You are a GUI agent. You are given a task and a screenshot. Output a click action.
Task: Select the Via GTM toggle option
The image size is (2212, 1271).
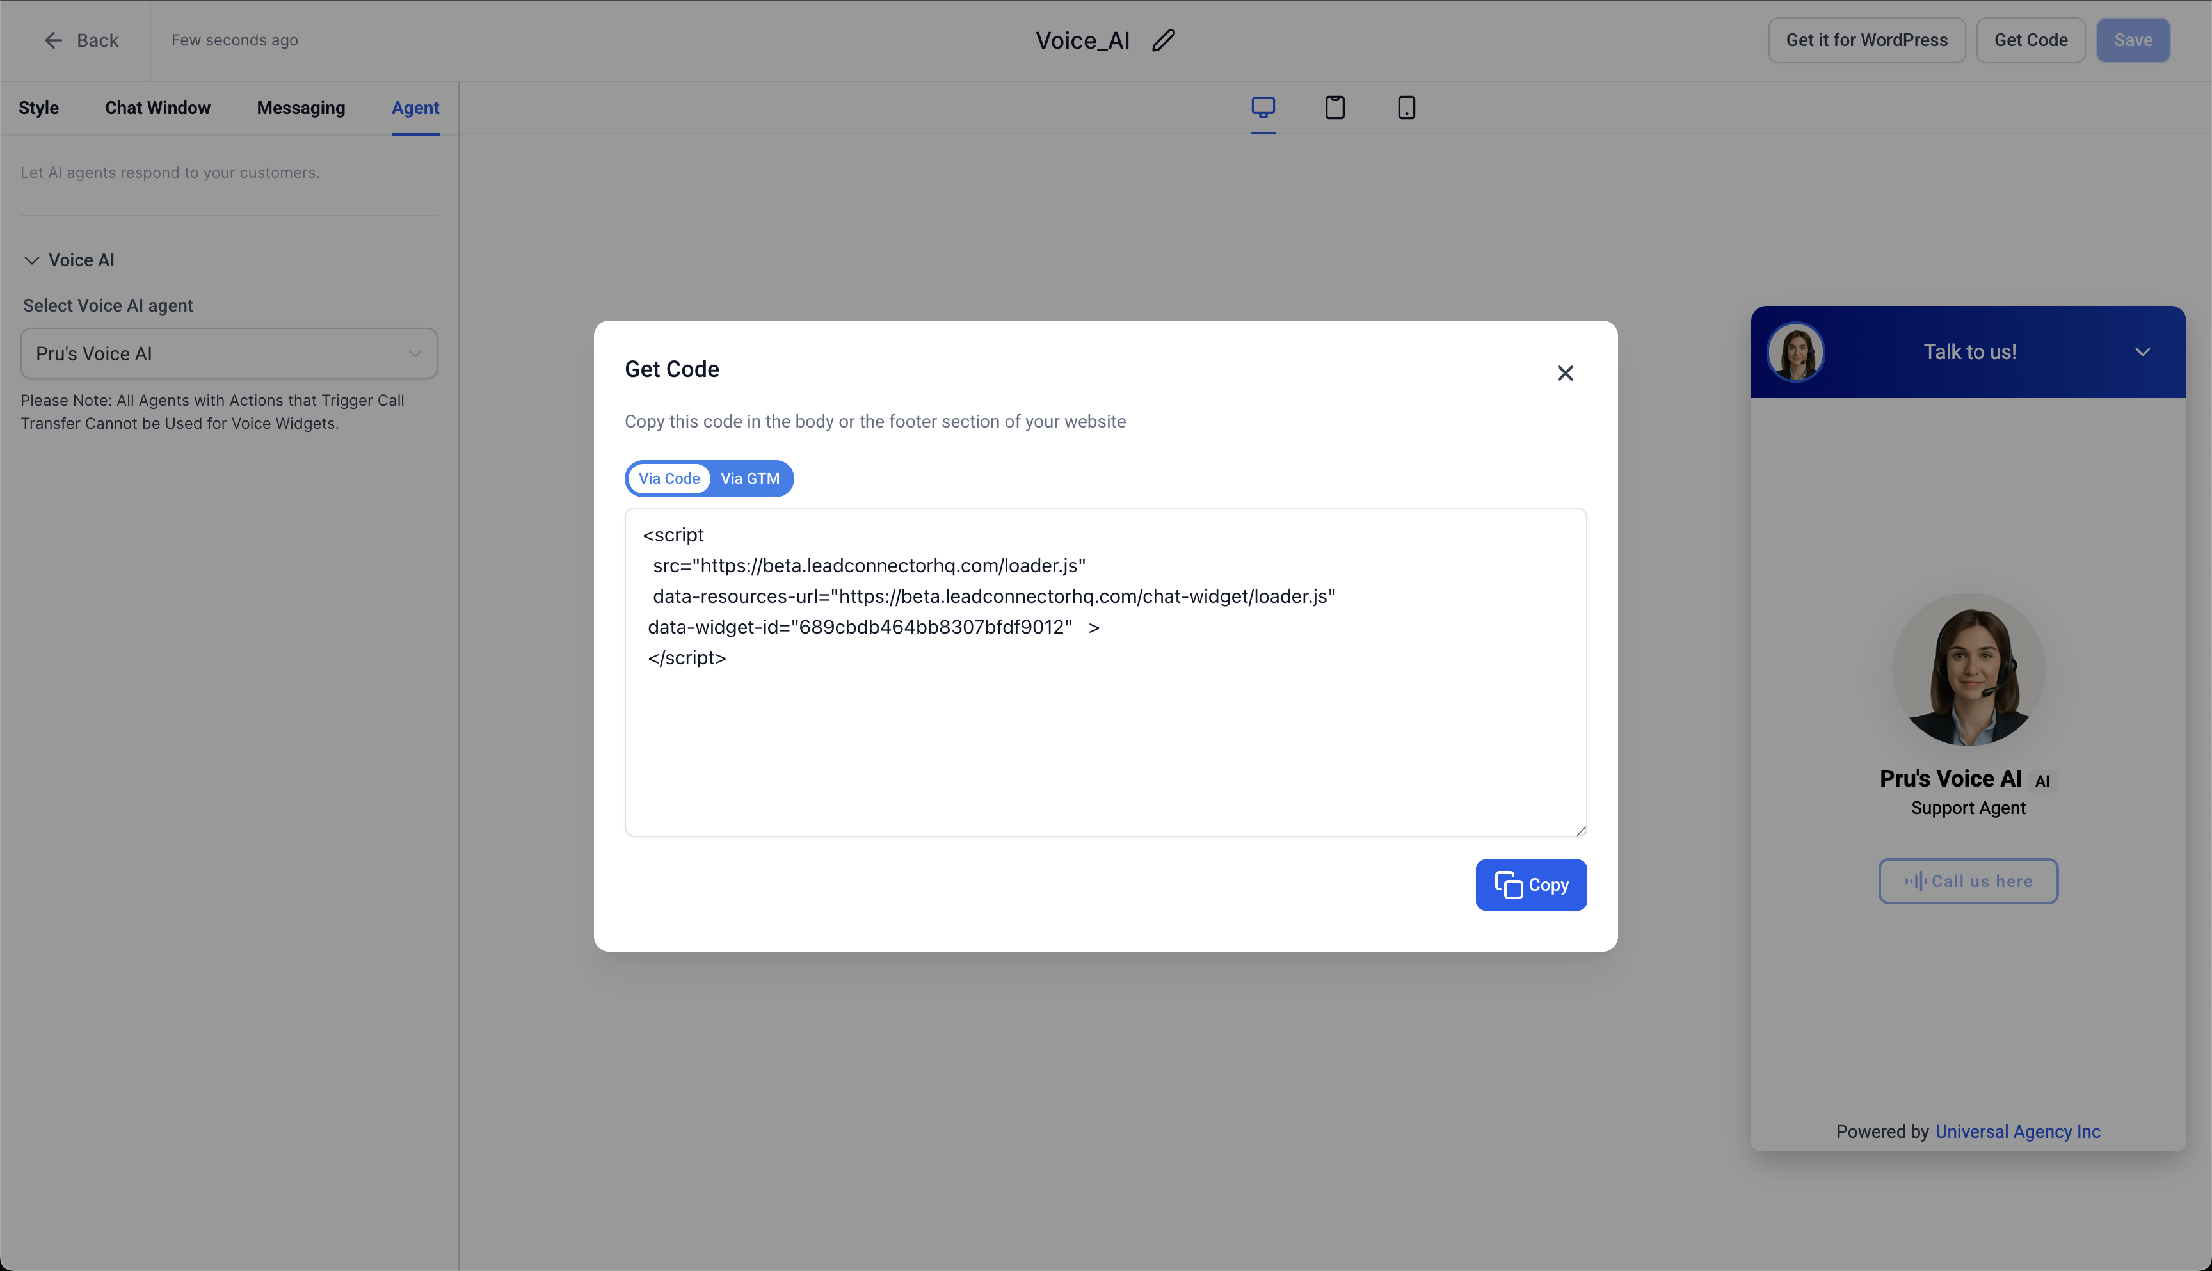click(750, 478)
